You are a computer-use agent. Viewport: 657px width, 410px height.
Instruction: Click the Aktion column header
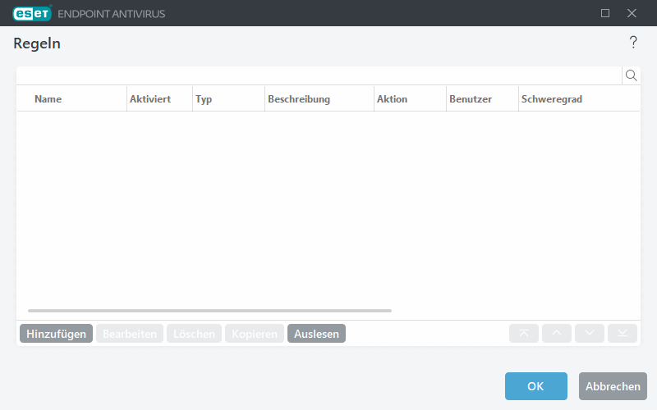coord(392,99)
